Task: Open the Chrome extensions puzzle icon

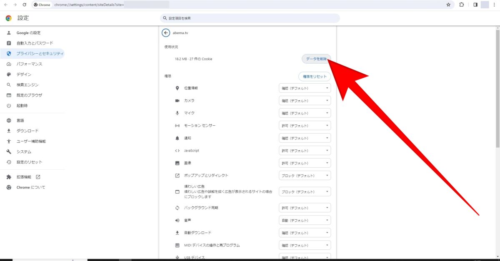Action: [462, 5]
